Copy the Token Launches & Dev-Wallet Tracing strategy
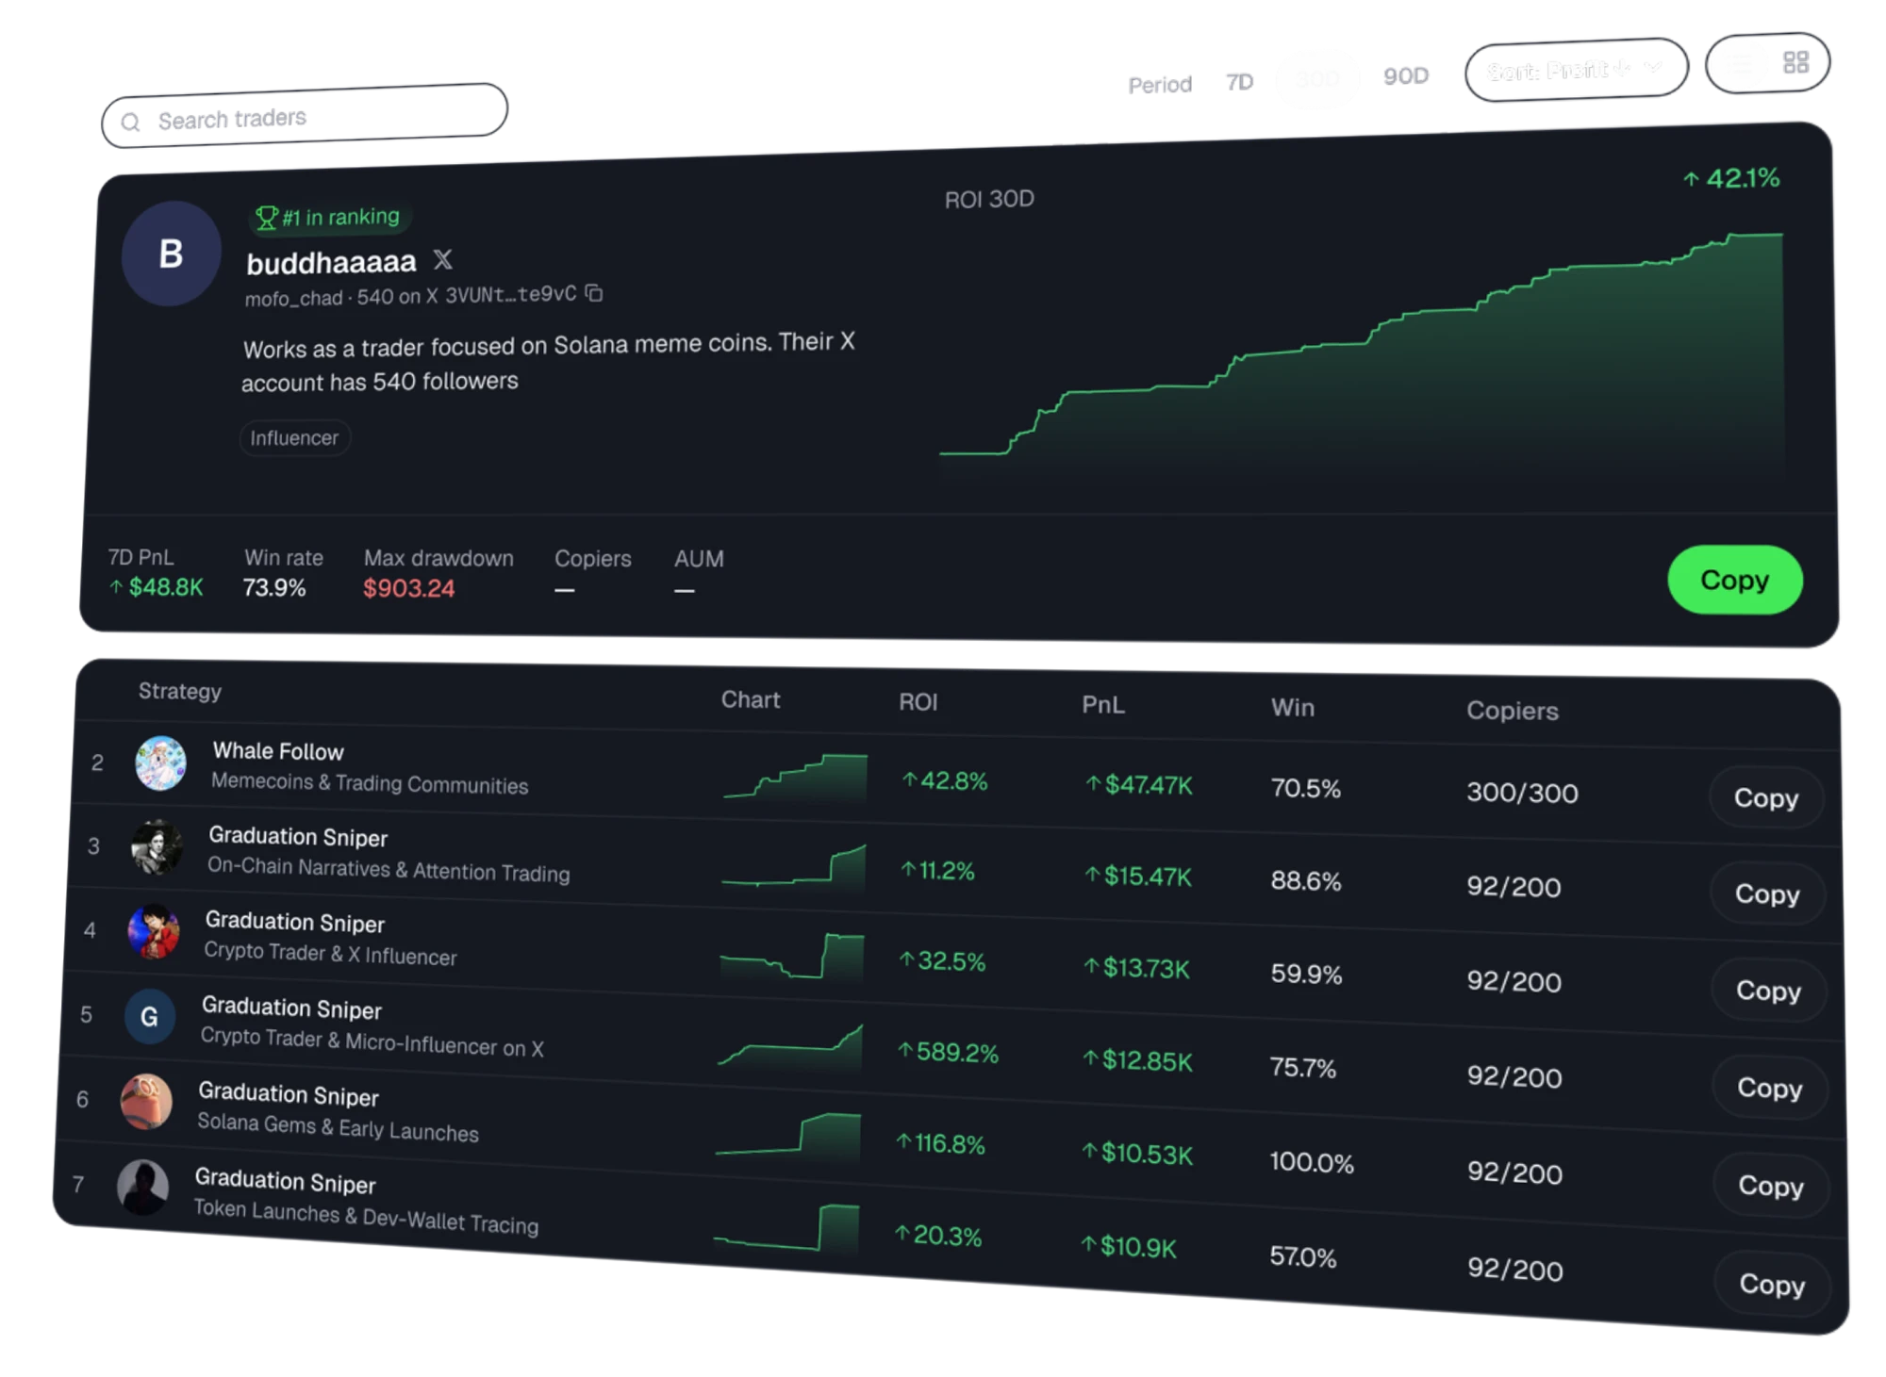This screenshot has width=1886, height=1377. [x=1772, y=1284]
